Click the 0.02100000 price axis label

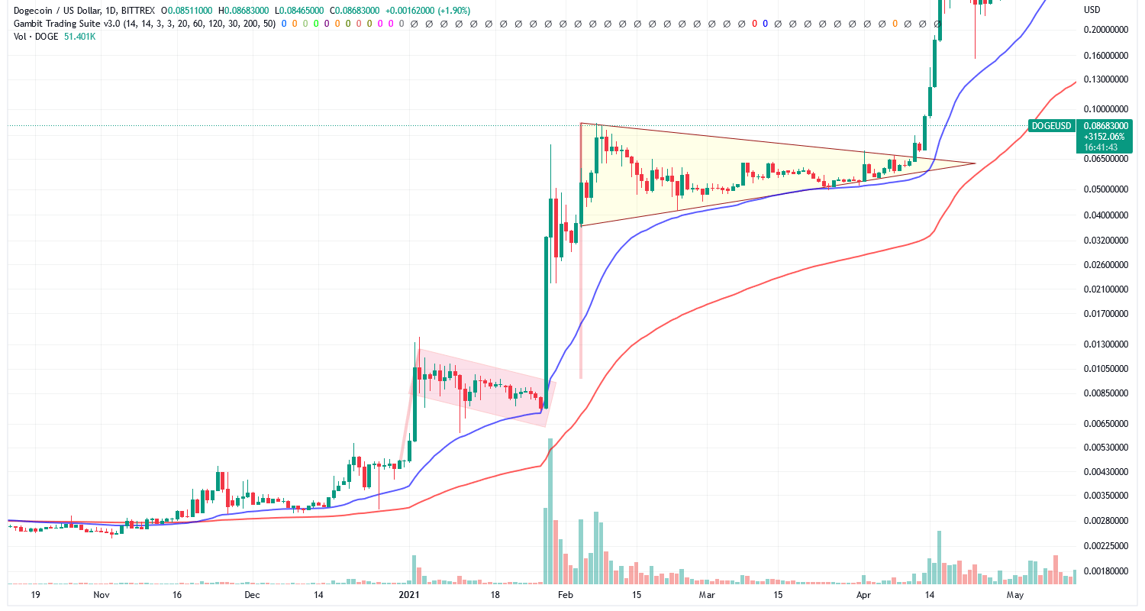(x=1107, y=289)
